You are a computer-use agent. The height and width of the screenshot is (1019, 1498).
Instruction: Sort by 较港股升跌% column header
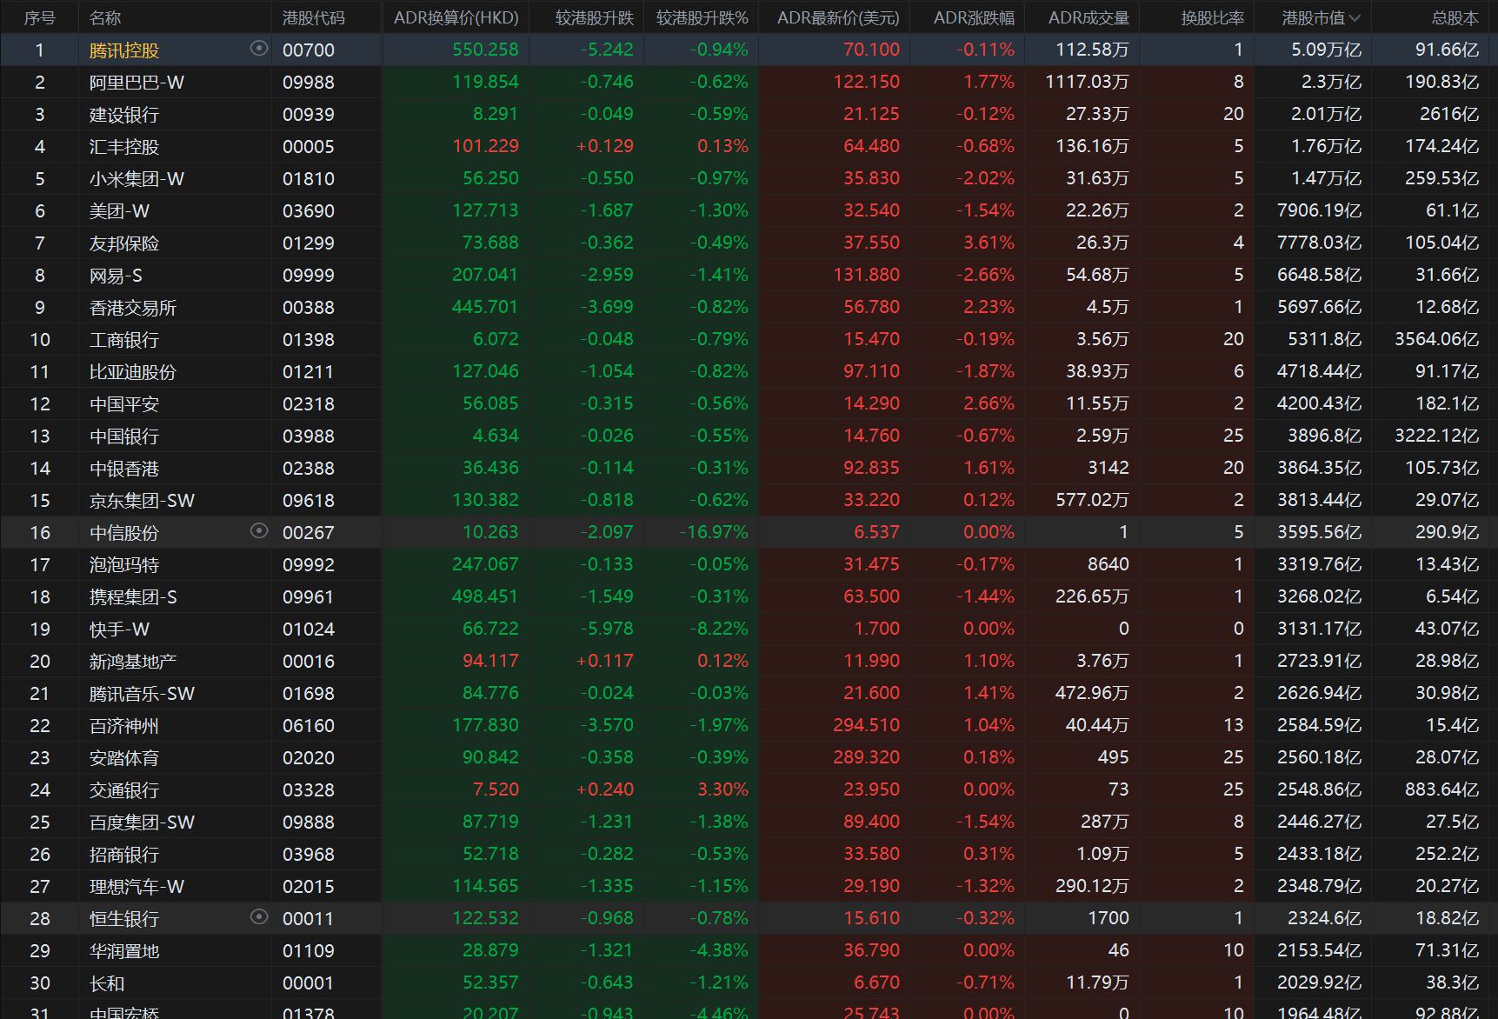point(702,17)
